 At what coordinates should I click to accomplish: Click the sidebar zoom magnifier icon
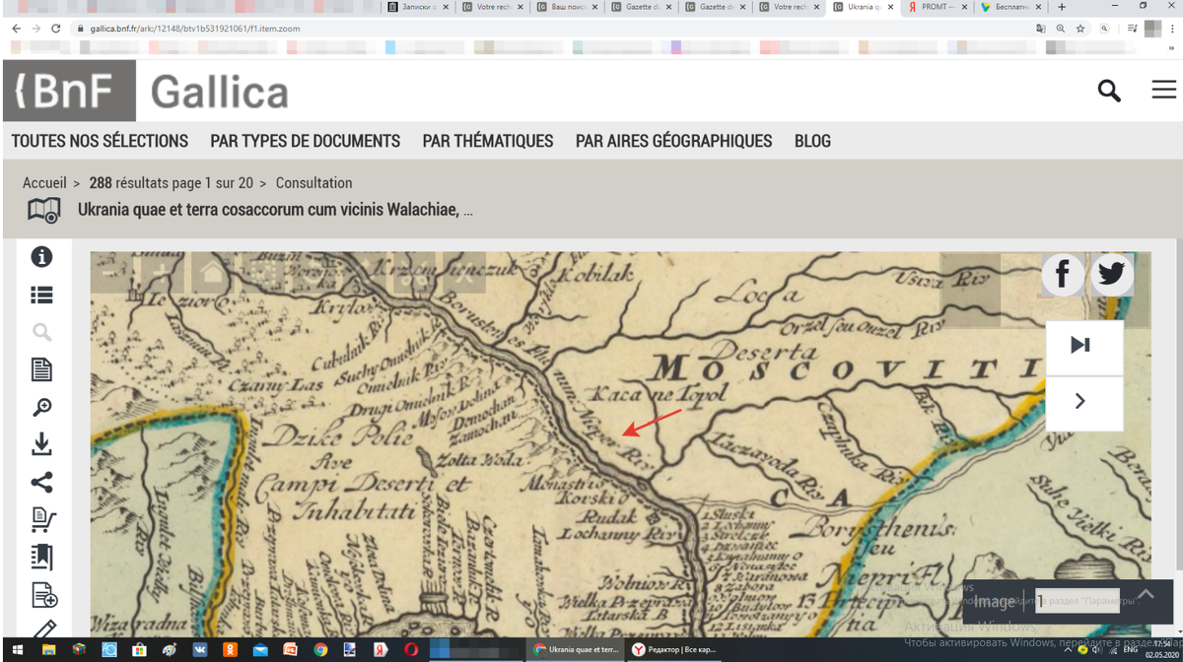(x=41, y=408)
